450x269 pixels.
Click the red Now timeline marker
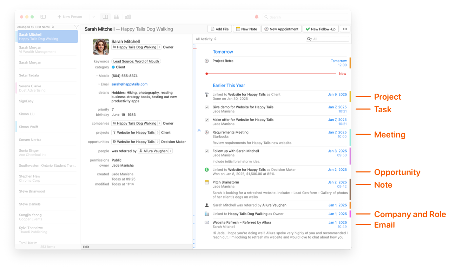coord(207,74)
